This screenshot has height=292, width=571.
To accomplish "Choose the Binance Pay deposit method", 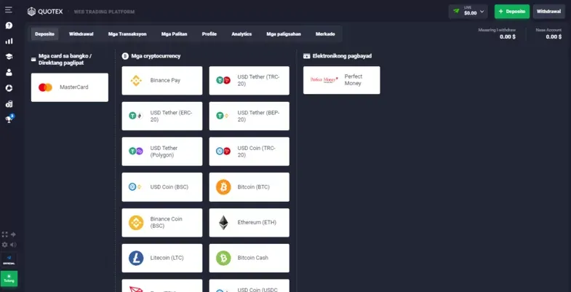I will 162,81.
